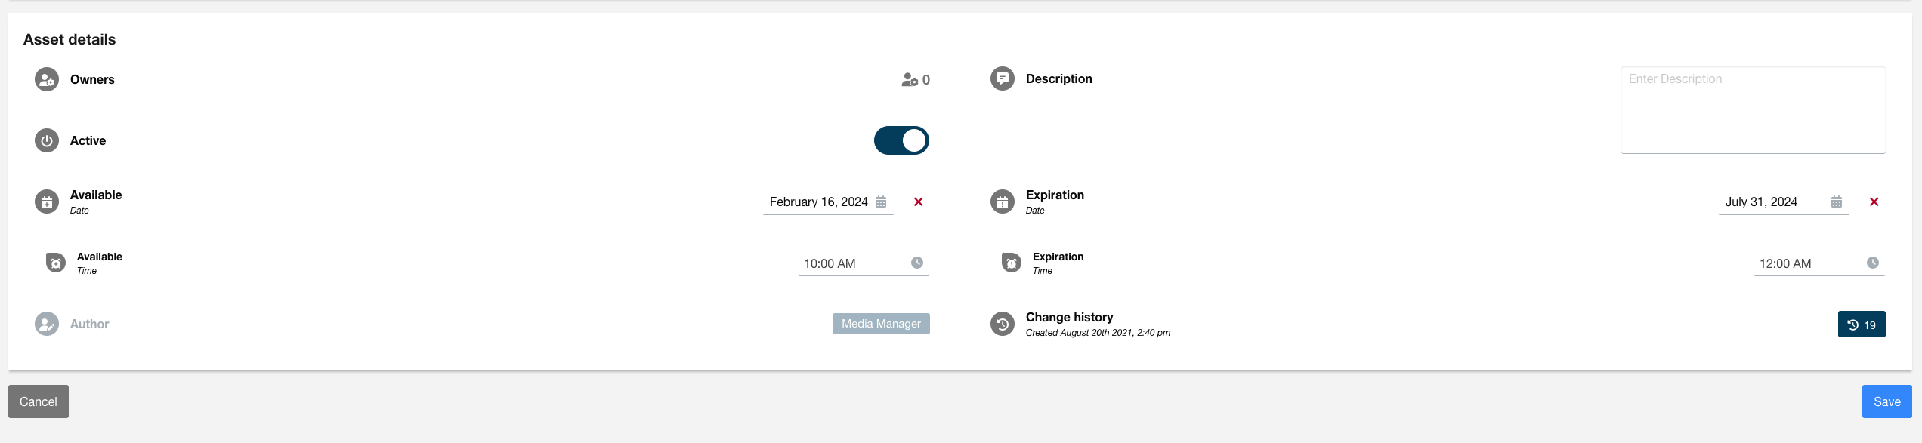Image resolution: width=1922 pixels, height=443 pixels.
Task: Click the Expiration date field July 31, 2024
Action: (x=1761, y=202)
